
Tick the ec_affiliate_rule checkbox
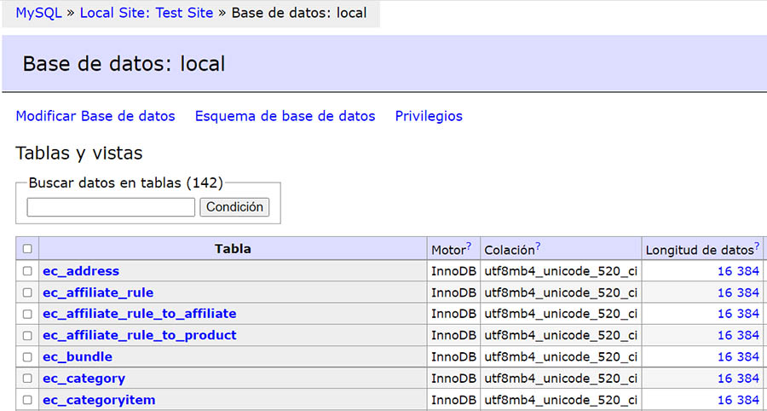[27, 292]
